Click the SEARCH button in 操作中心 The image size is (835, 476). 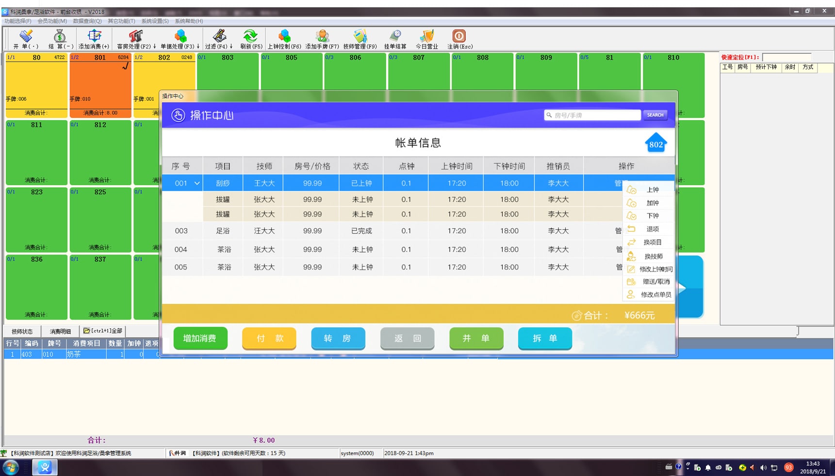pos(655,115)
